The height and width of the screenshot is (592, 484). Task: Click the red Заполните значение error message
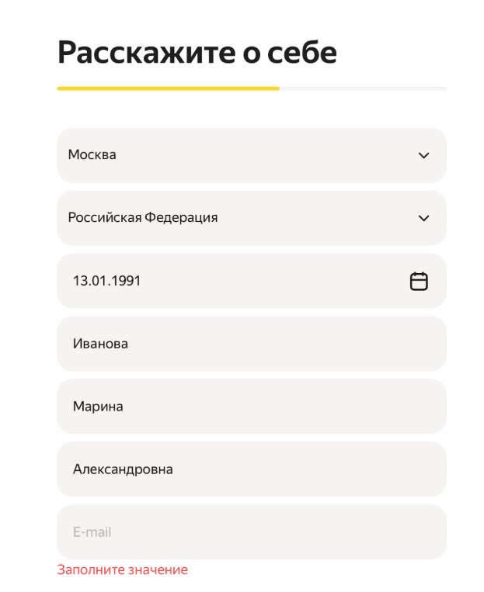pos(122,570)
